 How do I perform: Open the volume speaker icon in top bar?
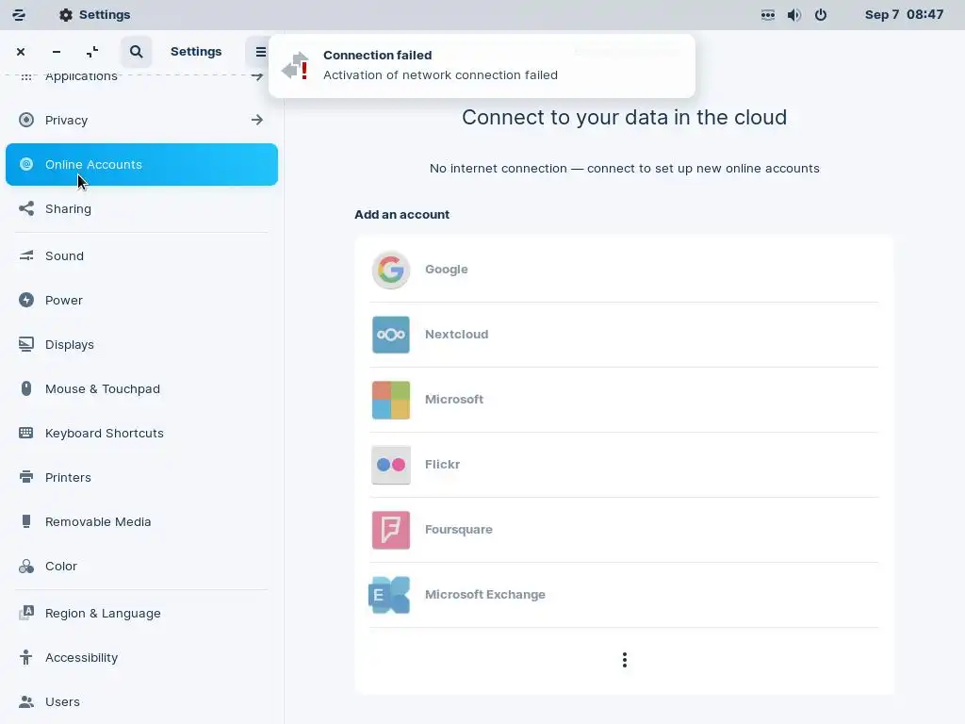[793, 15]
